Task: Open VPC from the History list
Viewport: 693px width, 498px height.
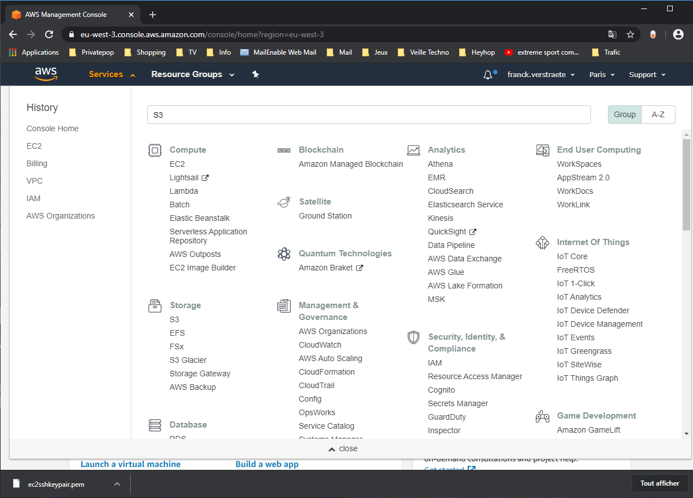Action: click(x=34, y=181)
